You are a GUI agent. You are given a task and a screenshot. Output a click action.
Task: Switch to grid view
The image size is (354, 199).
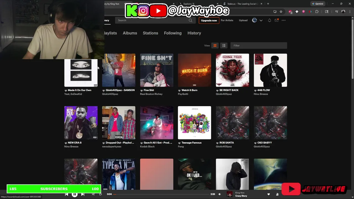[x=215, y=46]
